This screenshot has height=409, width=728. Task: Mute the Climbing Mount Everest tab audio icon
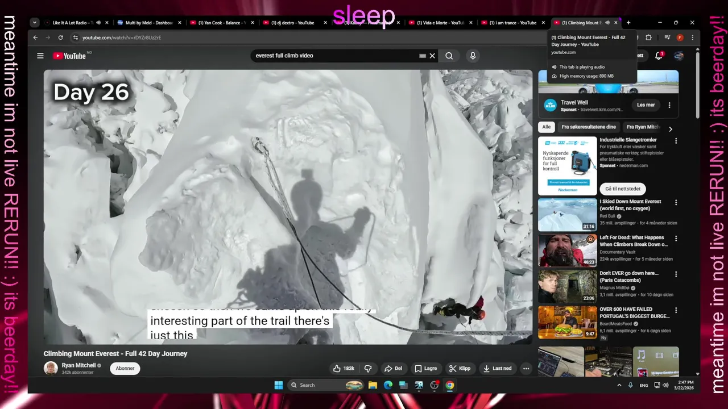point(607,23)
